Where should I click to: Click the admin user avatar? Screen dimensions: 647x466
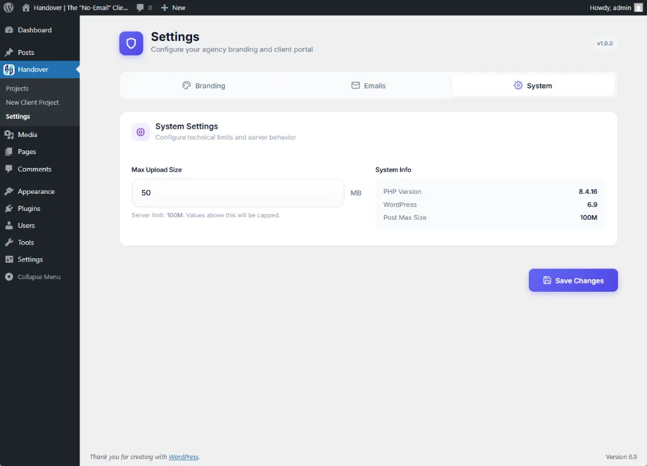(638, 8)
